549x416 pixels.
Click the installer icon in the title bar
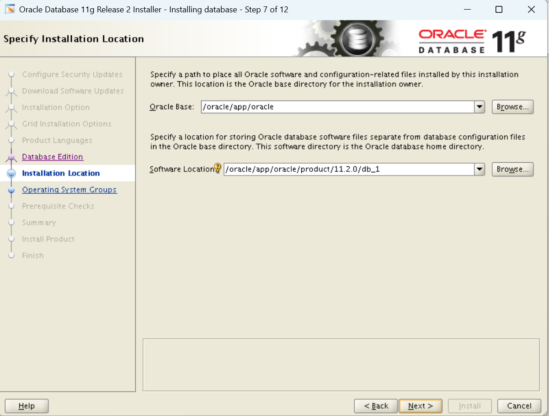[x=9, y=9]
